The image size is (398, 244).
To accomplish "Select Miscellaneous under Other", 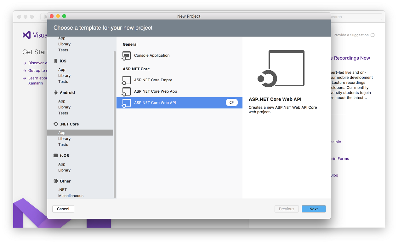I will pyautogui.click(x=71, y=196).
